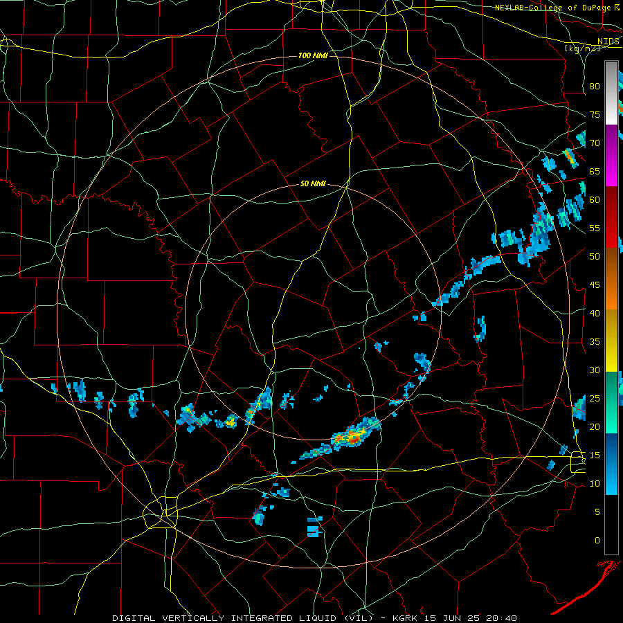Viewport: 623px width, 623px height.
Task: Click the "[kg/m2]" units label
Action: [x=582, y=48]
